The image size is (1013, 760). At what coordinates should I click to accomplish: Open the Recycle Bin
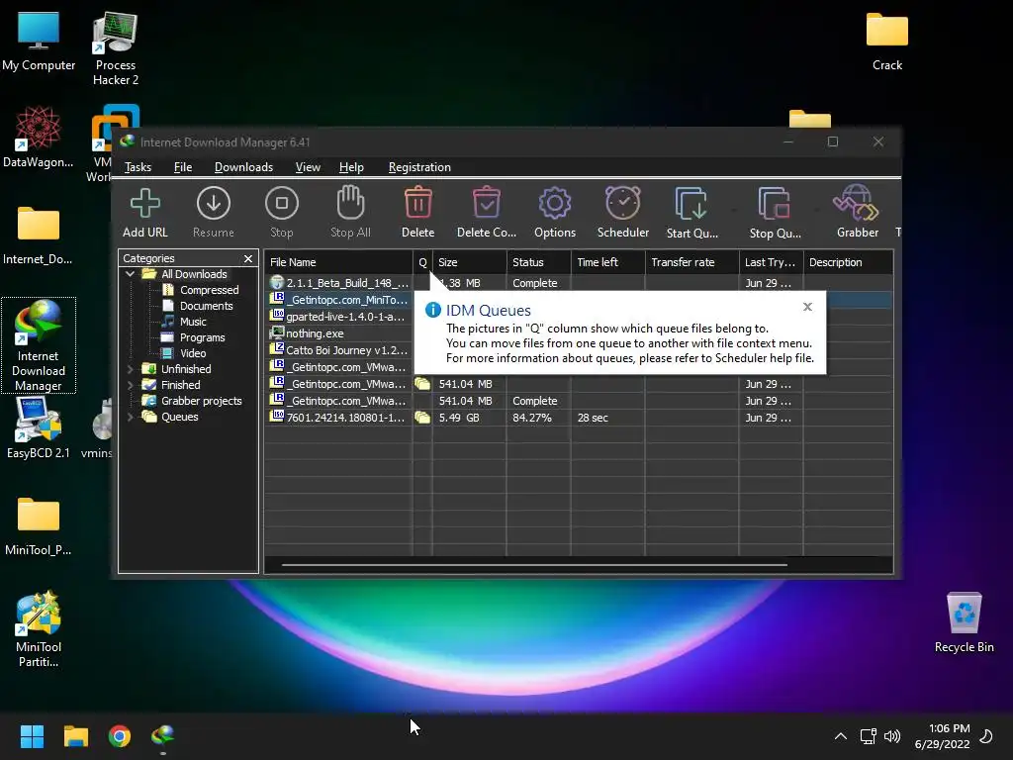[x=964, y=621]
